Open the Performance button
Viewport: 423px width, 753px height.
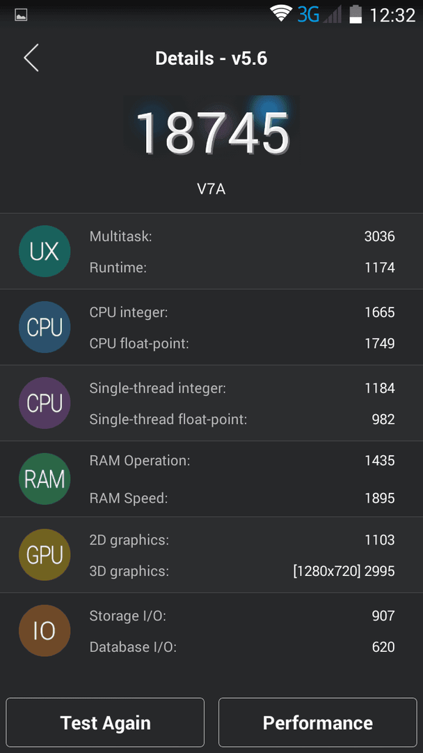[318, 722]
